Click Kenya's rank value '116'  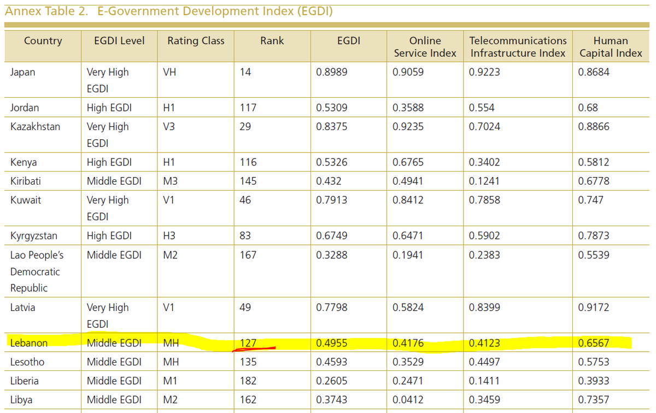[248, 162]
